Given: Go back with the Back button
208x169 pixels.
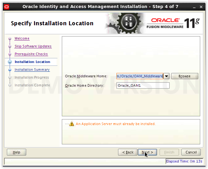Looking at the screenshot, I should click(x=128, y=152).
